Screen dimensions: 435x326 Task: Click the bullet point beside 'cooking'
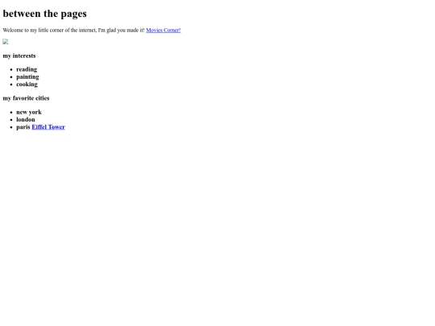pyautogui.click(x=11, y=85)
